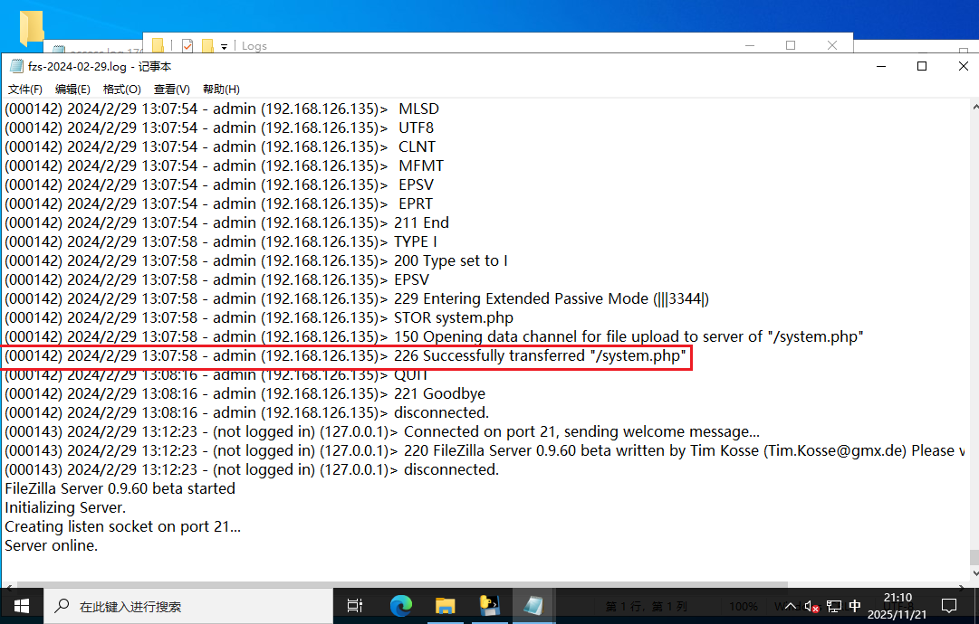The height and width of the screenshot is (624, 979).
Task: Click the '211 End' log line
Action: tap(226, 223)
